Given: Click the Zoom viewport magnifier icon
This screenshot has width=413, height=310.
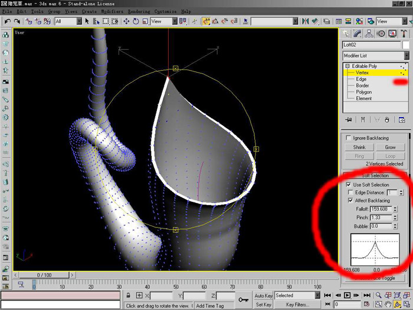Looking at the screenshot, I should pyautogui.click(x=379, y=295).
